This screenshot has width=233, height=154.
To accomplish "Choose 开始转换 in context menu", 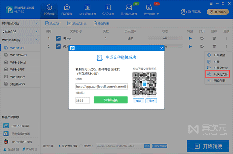I will point(218,55).
